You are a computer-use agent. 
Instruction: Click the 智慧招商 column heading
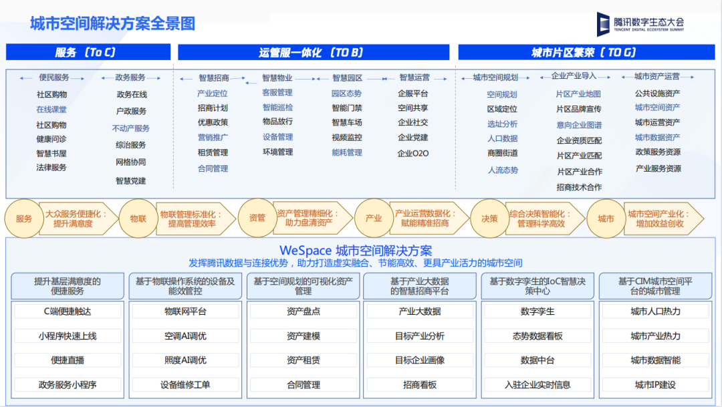(x=214, y=78)
